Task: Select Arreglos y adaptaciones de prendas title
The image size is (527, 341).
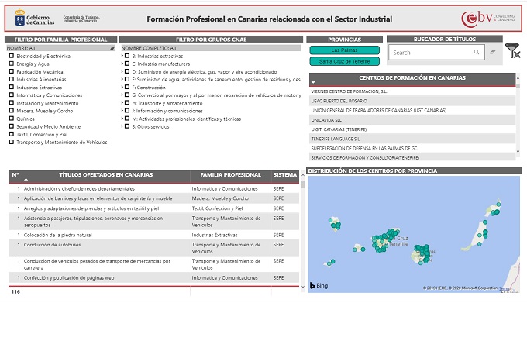Action: (154, 208)
